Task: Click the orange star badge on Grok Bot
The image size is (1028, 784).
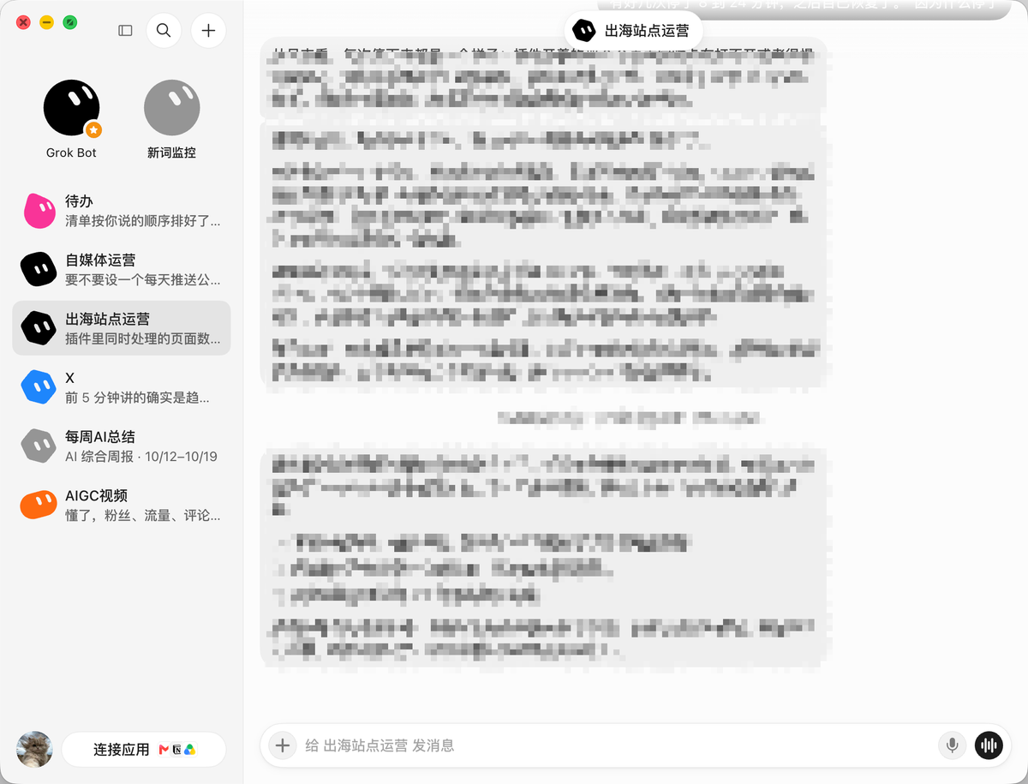Action: click(x=93, y=130)
